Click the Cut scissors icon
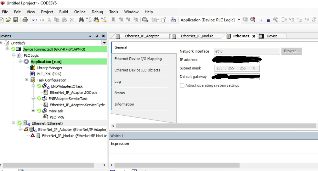318x171 pixels. [49, 20]
